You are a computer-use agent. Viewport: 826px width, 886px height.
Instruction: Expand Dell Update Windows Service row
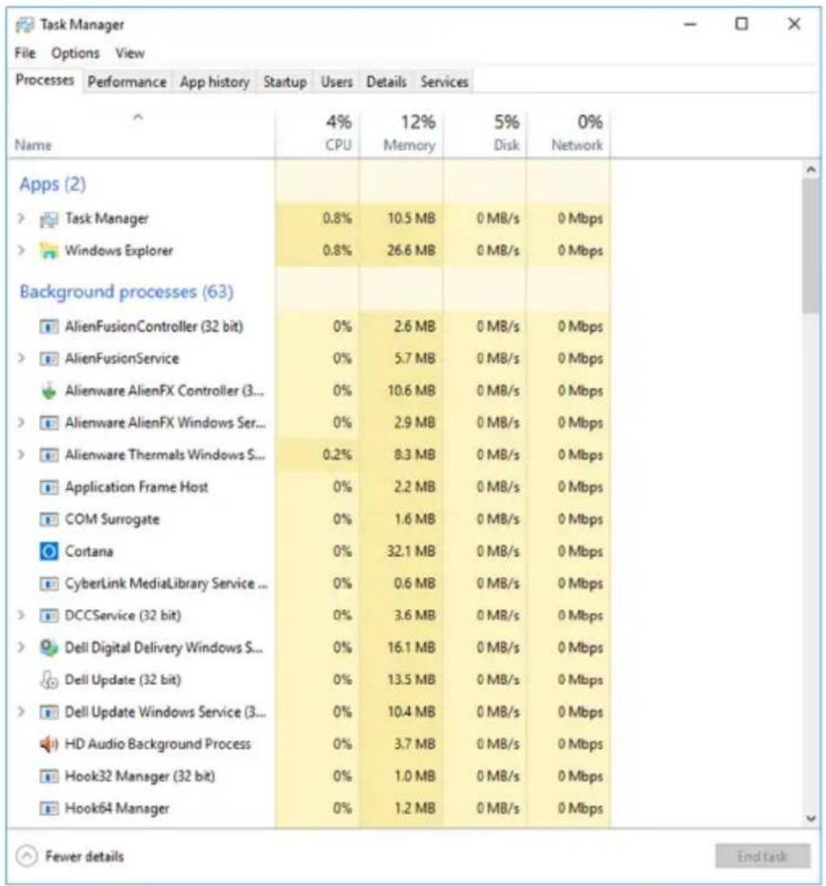click(x=22, y=712)
